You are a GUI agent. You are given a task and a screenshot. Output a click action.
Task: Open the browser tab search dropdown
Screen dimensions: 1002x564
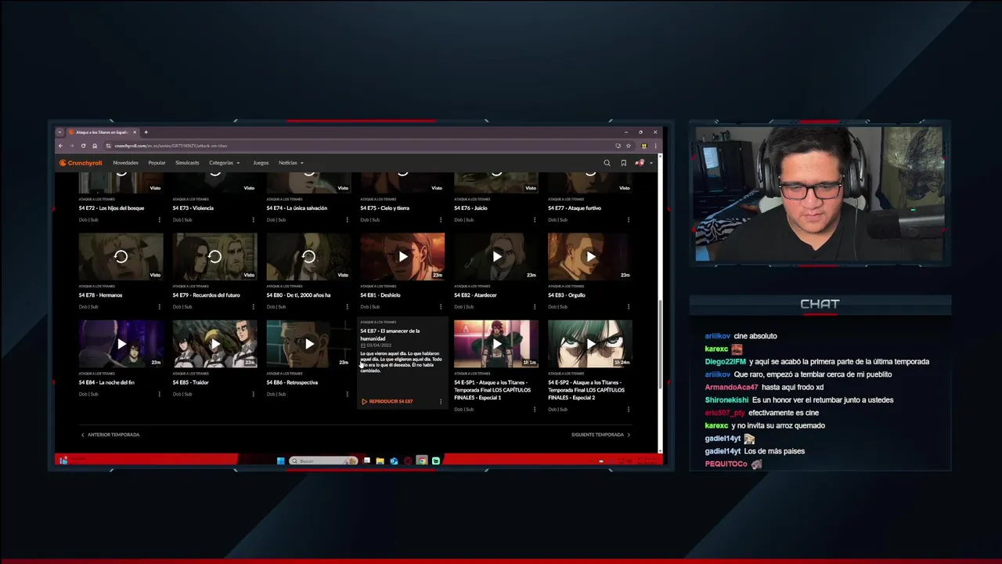pos(59,132)
